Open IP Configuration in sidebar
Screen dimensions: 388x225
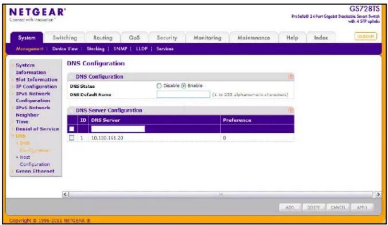36,86
